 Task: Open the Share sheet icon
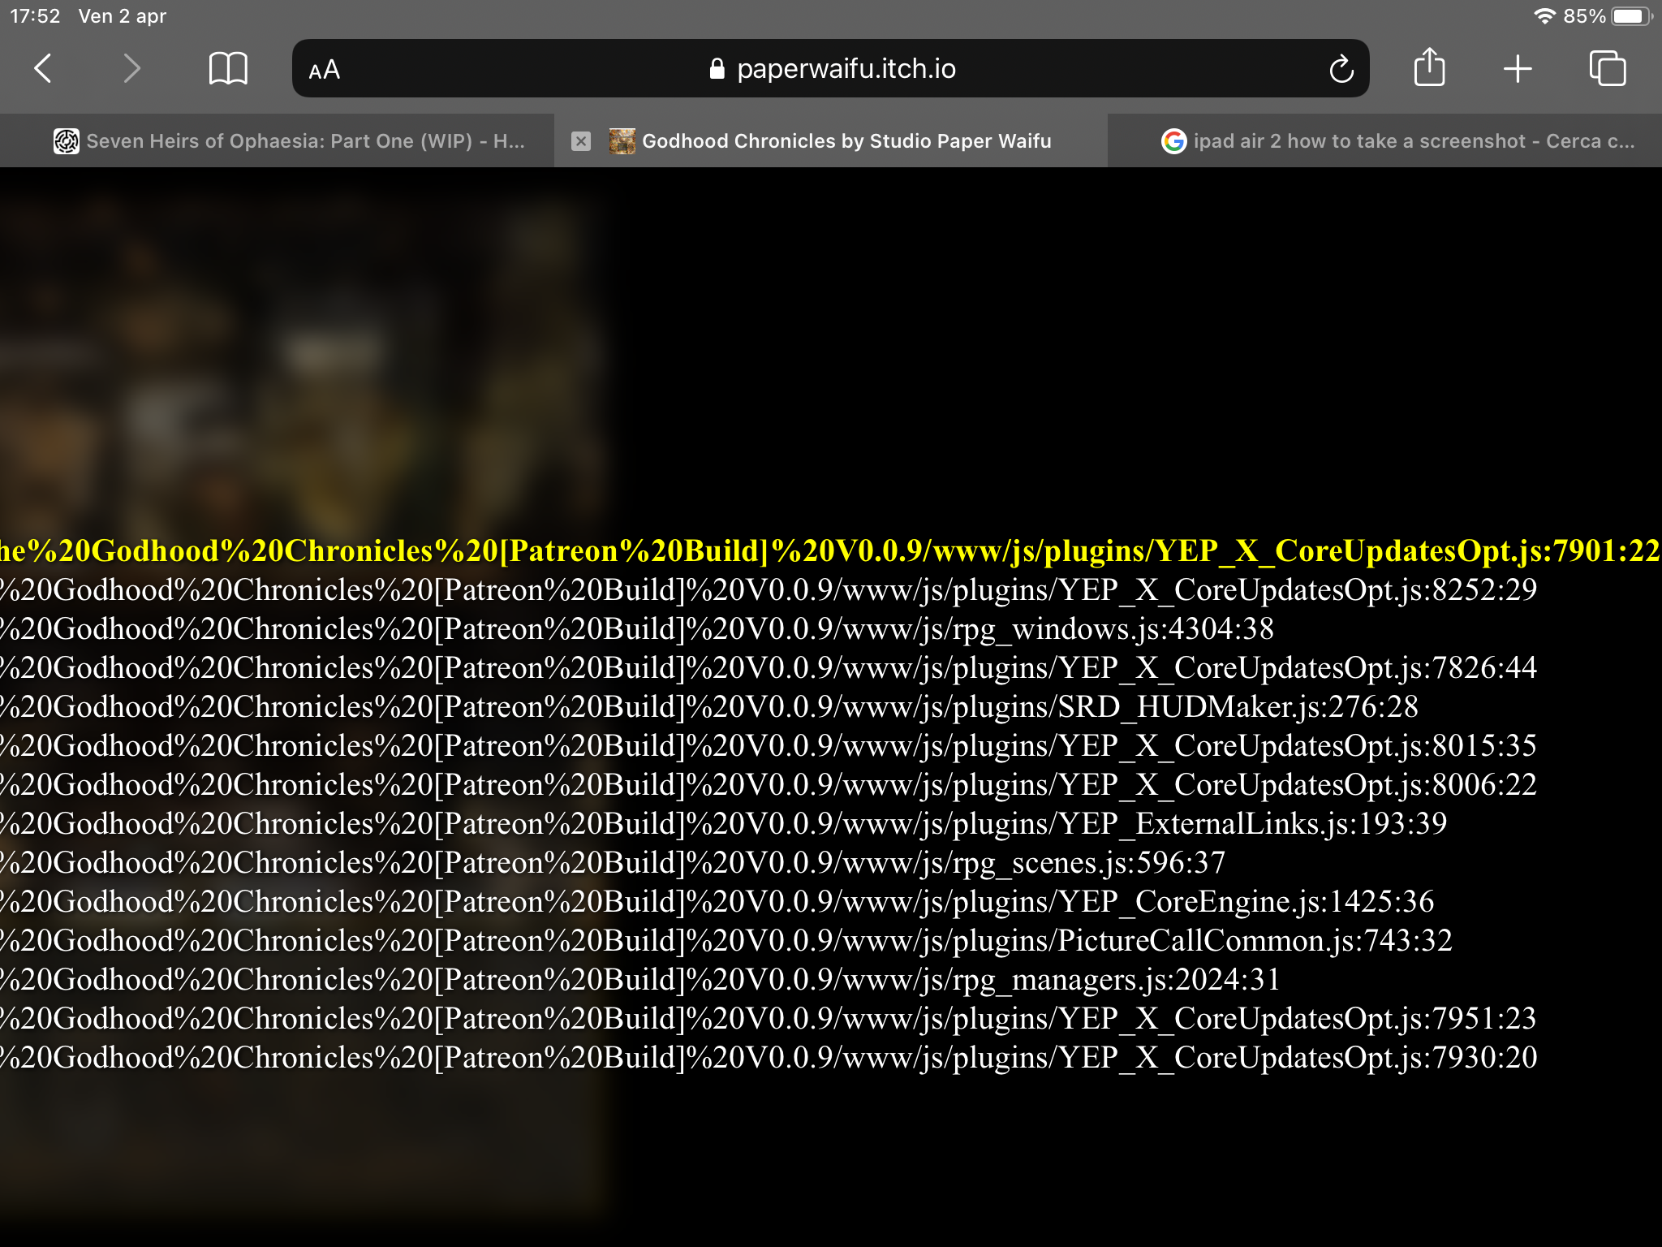tap(1429, 67)
